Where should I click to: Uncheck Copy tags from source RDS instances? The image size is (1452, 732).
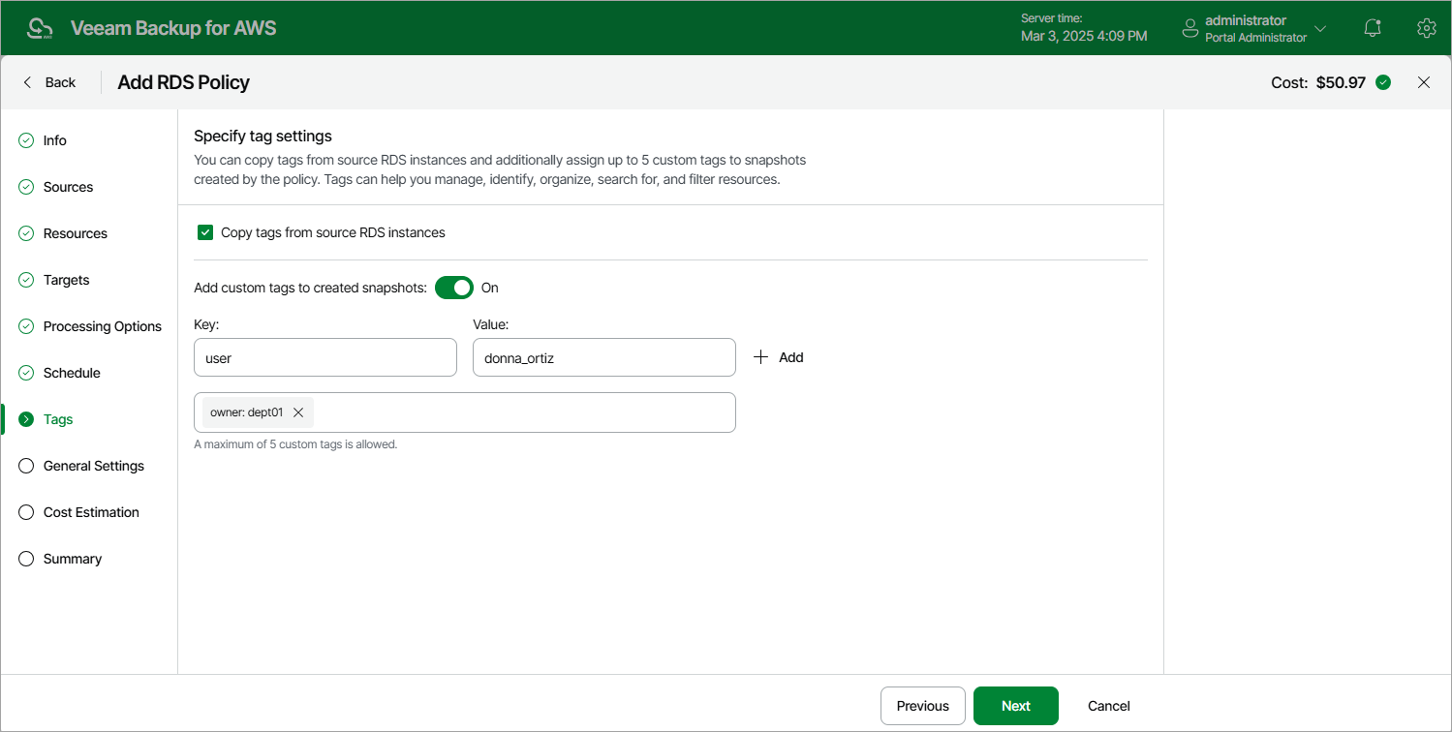[x=204, y=231]
